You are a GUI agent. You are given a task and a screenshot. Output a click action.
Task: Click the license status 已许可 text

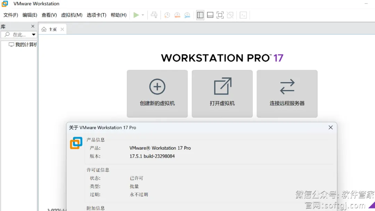[136, 178]
